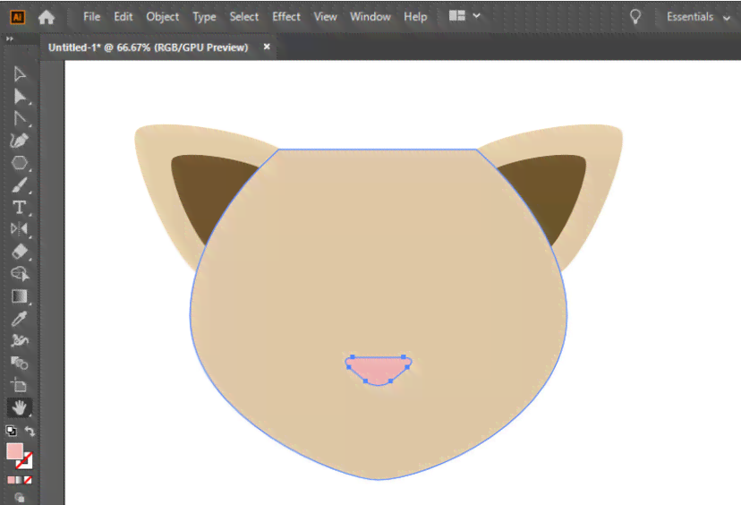Open the Edit menu
Viewport: 741px width, 505px height.
point(123,17)
